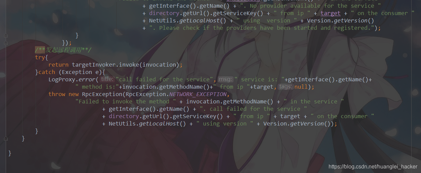Click 'null' after the tags hint
This screenshot has width=421, height=173.
[x=301, y=87]
